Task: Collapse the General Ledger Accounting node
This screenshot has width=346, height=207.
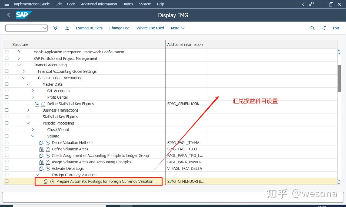Action: pyautogui.click(x=24, y=78)
